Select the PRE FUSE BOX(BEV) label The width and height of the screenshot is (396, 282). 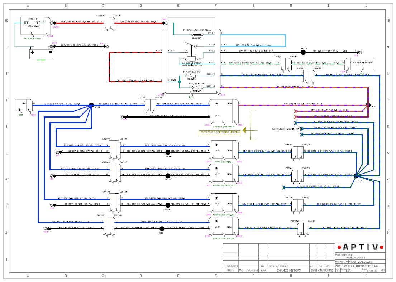(x=32, y=38)
